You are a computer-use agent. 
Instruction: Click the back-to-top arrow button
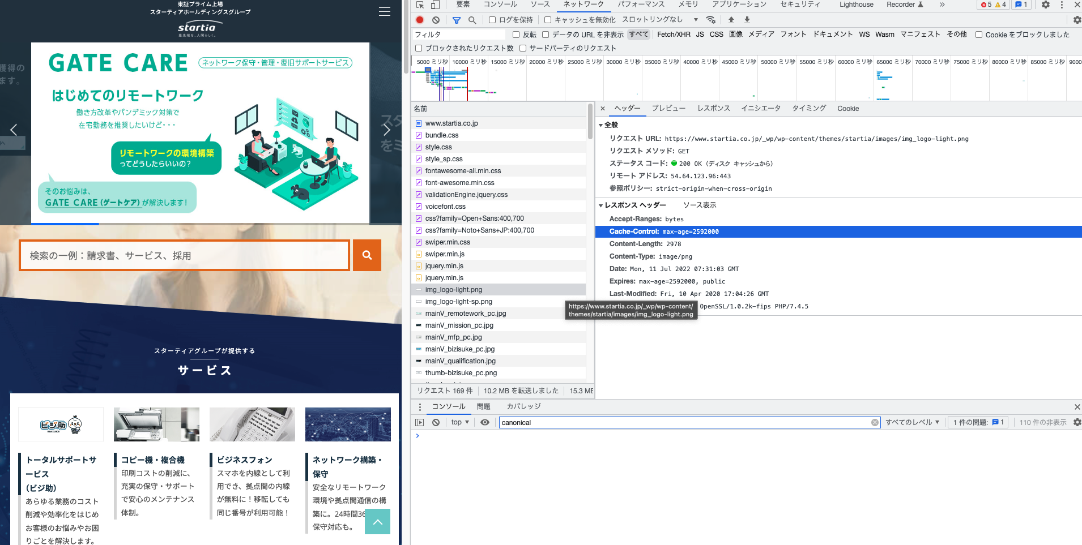(378, 522)
